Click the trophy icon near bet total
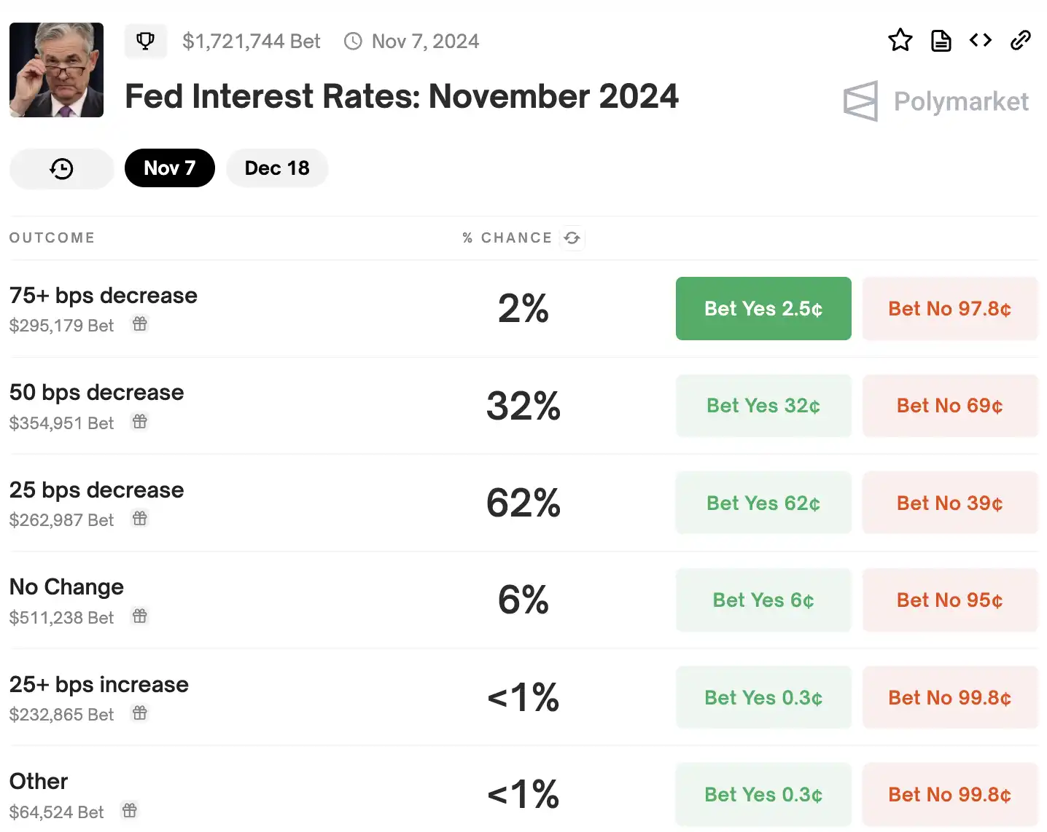 pyautogui.click(x=146, y=41)
